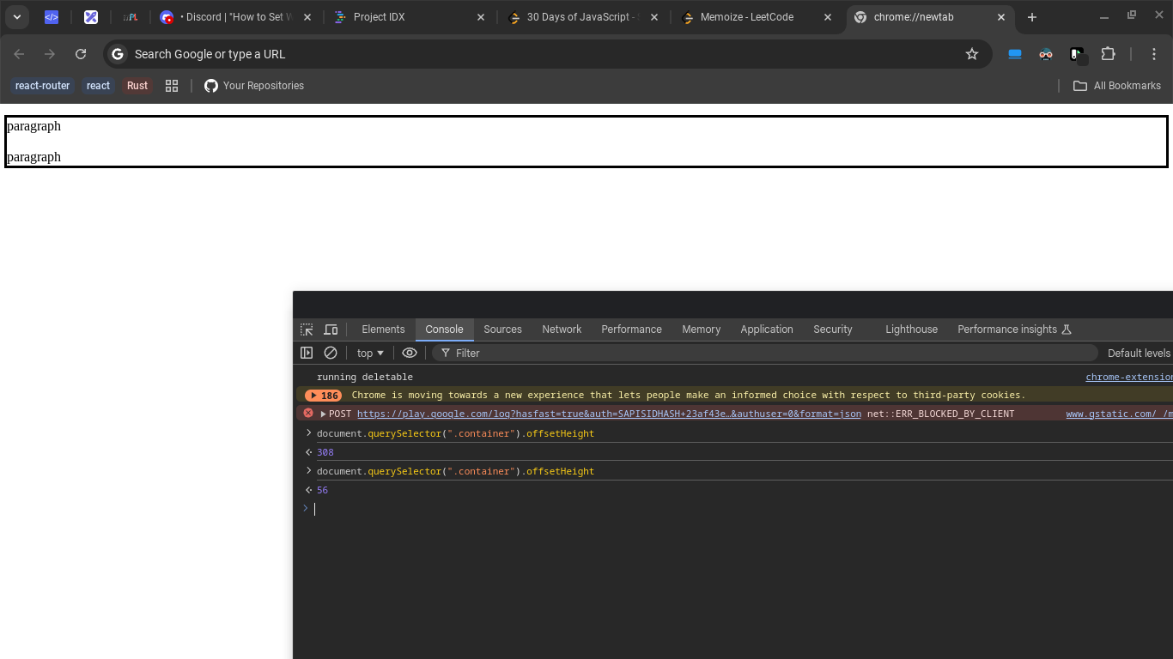Close the Discord tab
Image resolution: width=1173 pixels, height=659 pixels.
[307, 17]
